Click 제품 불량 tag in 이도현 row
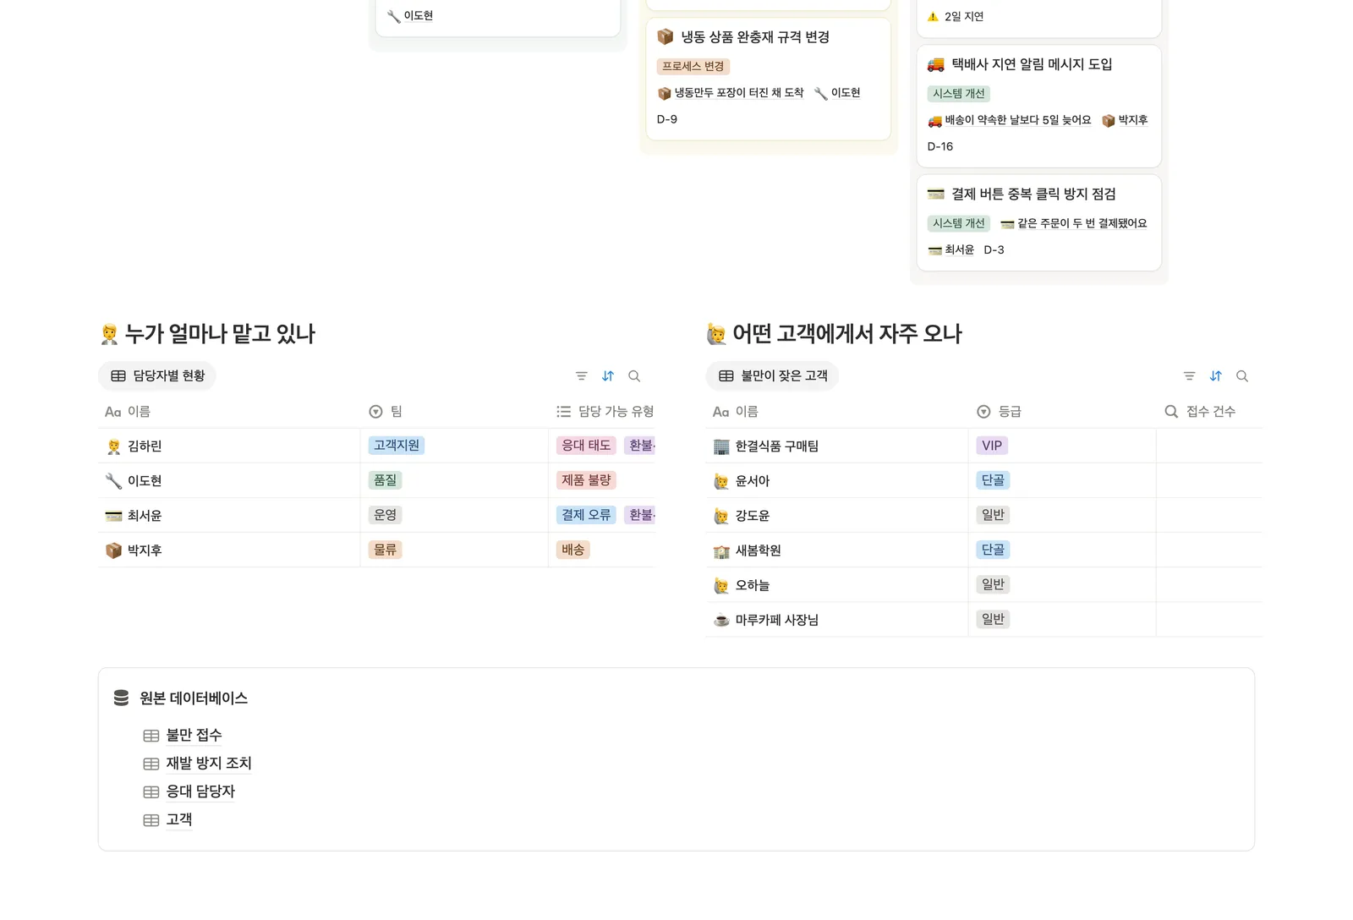Image resolution: width=1353 pixels, height=920 pixels. [586, 480]
